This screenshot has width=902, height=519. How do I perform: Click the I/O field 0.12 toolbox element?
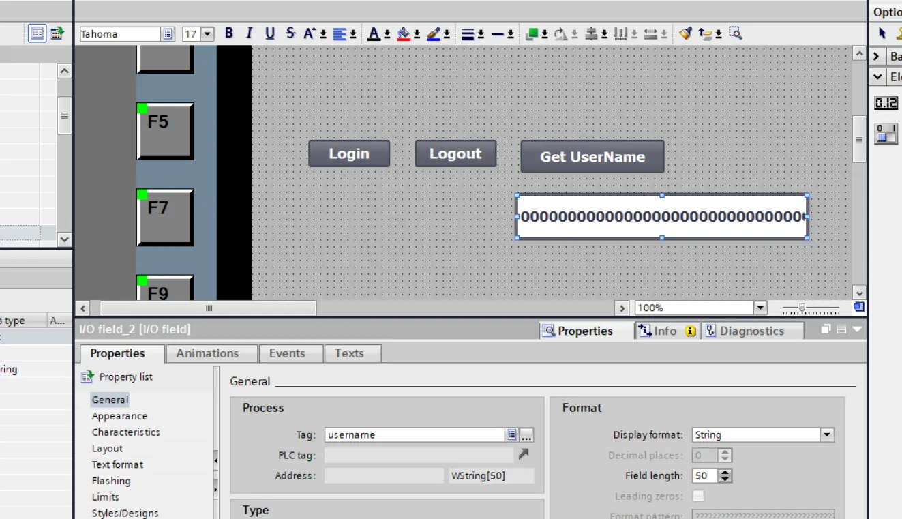click(886, 103)
